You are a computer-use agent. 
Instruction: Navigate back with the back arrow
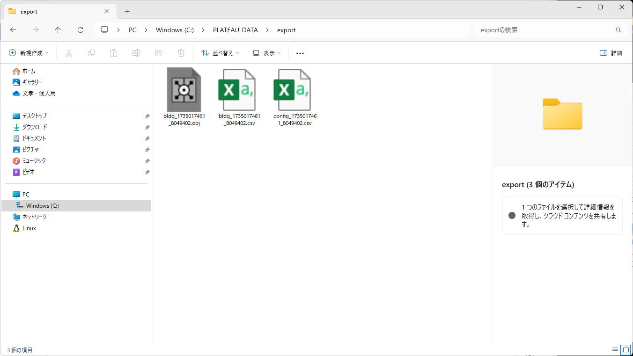pyautogui.click(x=13, y=30)
